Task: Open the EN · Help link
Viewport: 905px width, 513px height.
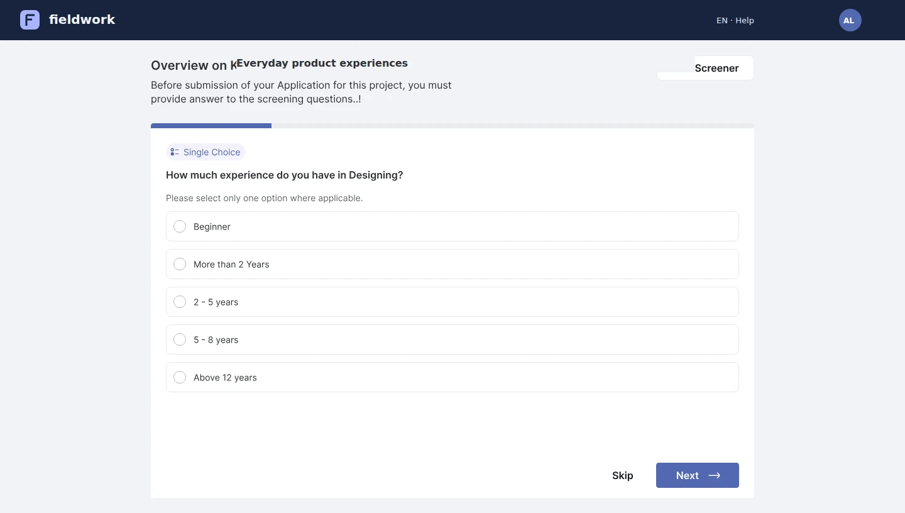Action: click(735, 21)
